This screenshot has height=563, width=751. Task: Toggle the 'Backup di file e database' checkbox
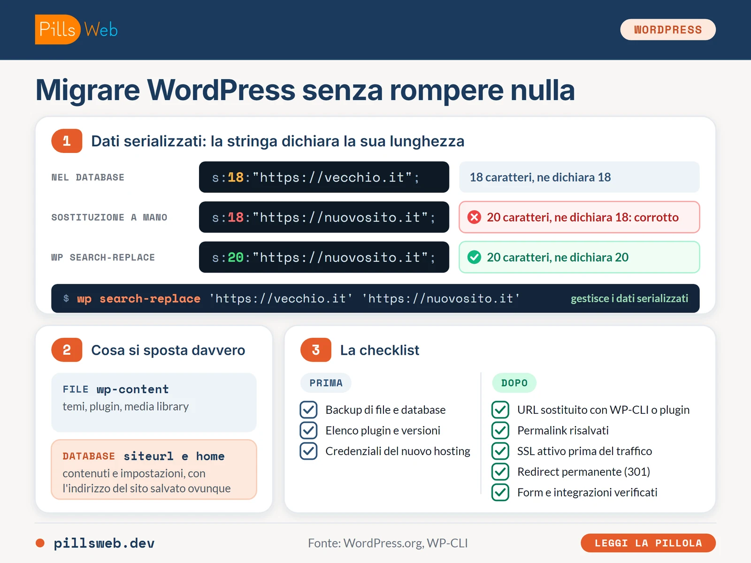[x=308, y=410]
